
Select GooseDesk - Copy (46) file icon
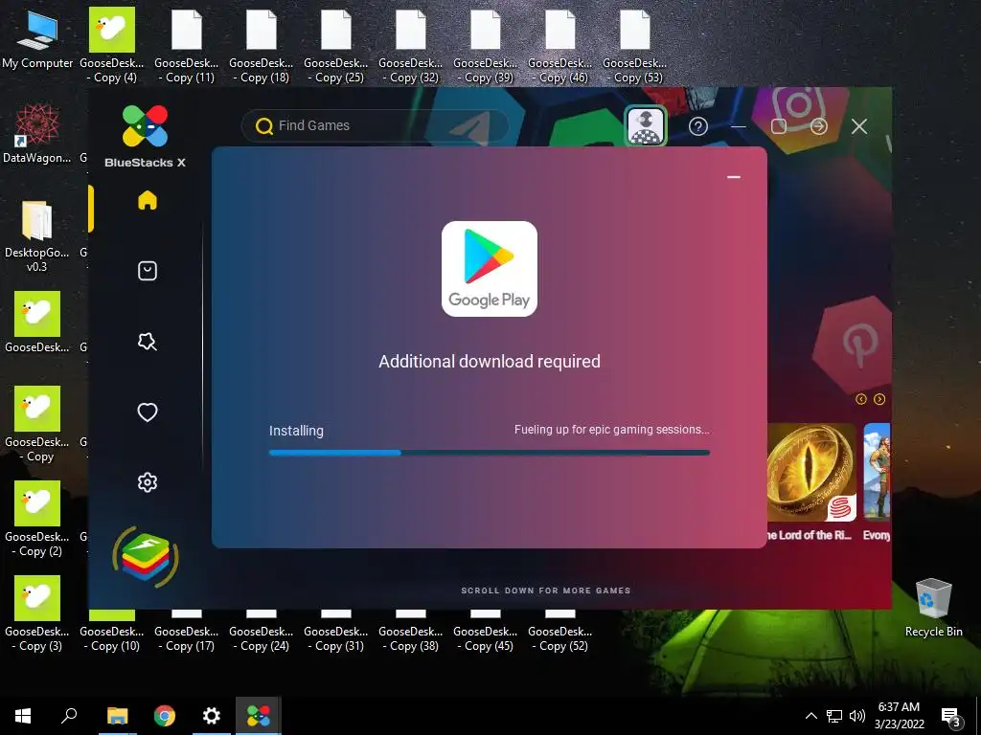559,46
